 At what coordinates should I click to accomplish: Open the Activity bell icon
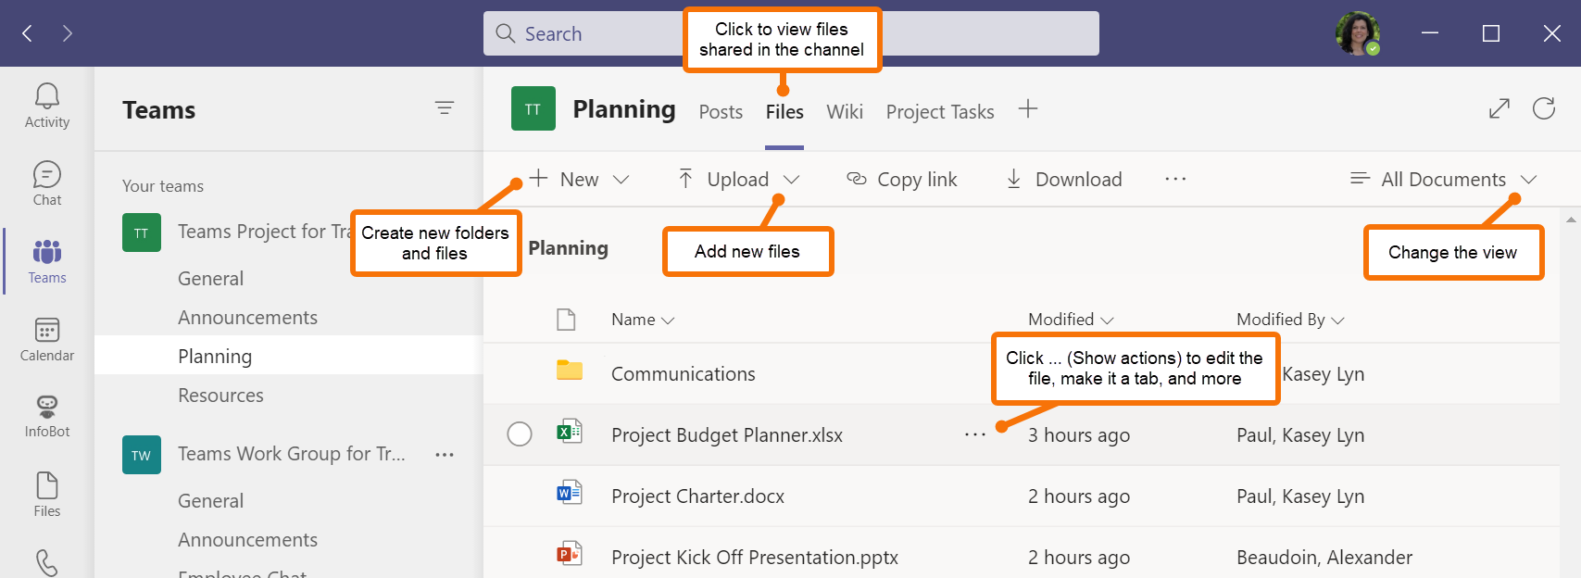47,106
